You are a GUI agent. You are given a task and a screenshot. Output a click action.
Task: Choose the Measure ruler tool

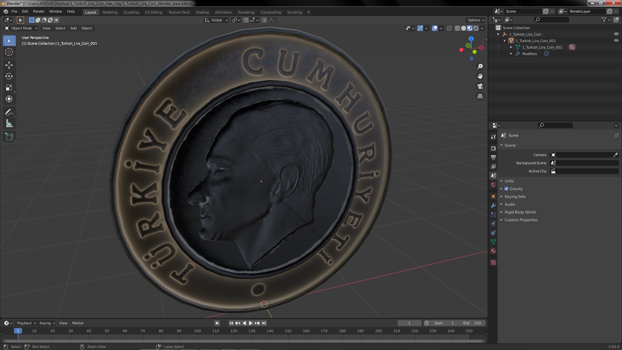9,124
